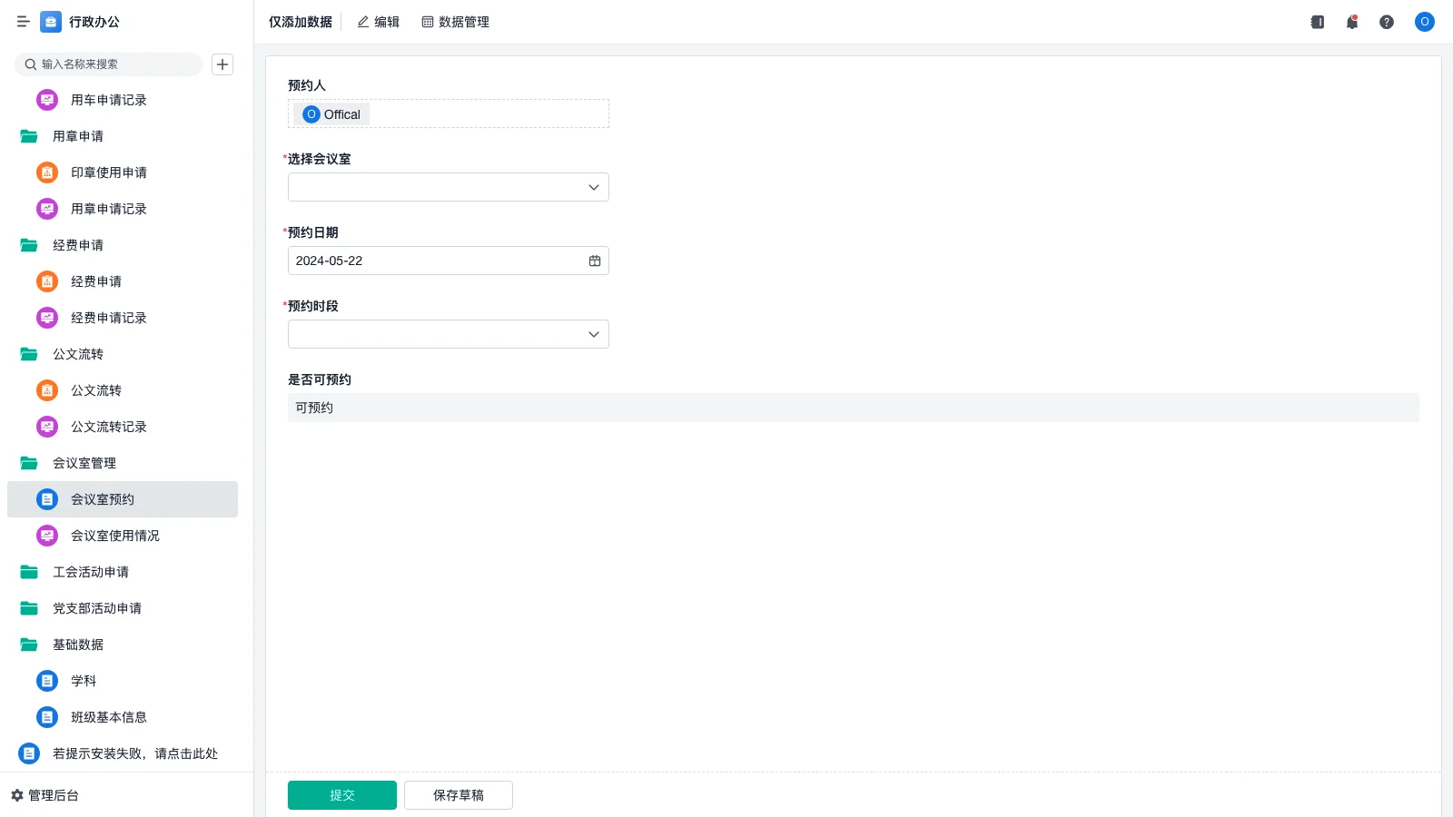Click the 行政办公 app title
The height and width of the screenshot is (817, 1453).
94,22
